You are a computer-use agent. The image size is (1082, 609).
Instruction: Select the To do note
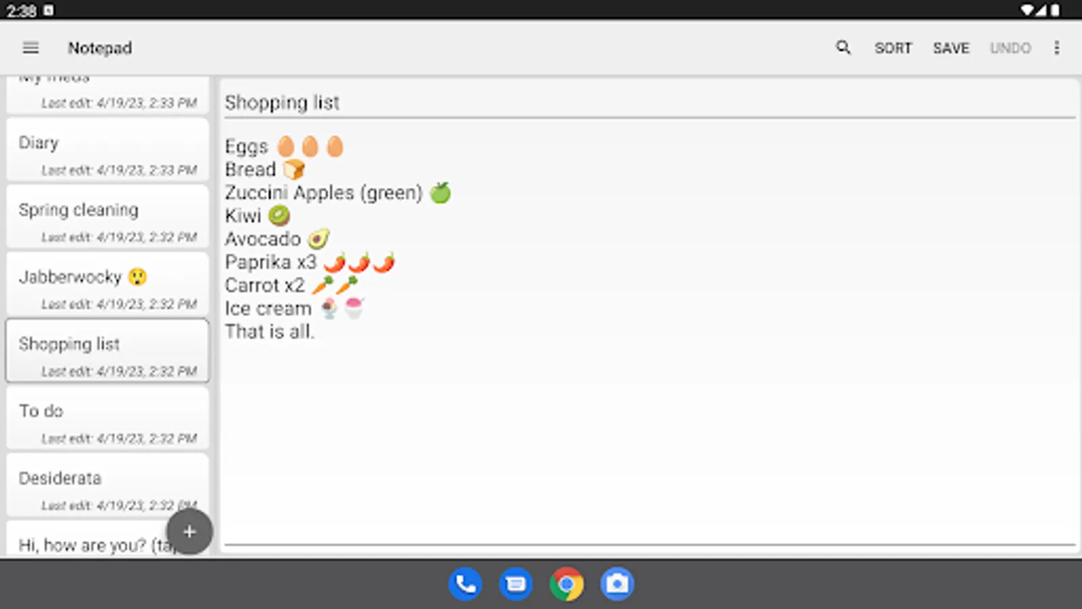[108, 418]
